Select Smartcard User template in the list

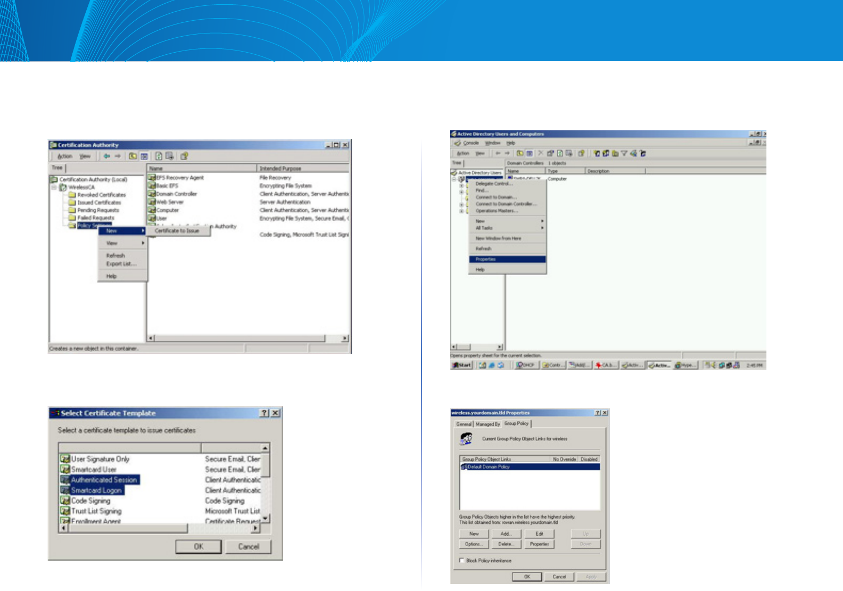click(94, 470)
